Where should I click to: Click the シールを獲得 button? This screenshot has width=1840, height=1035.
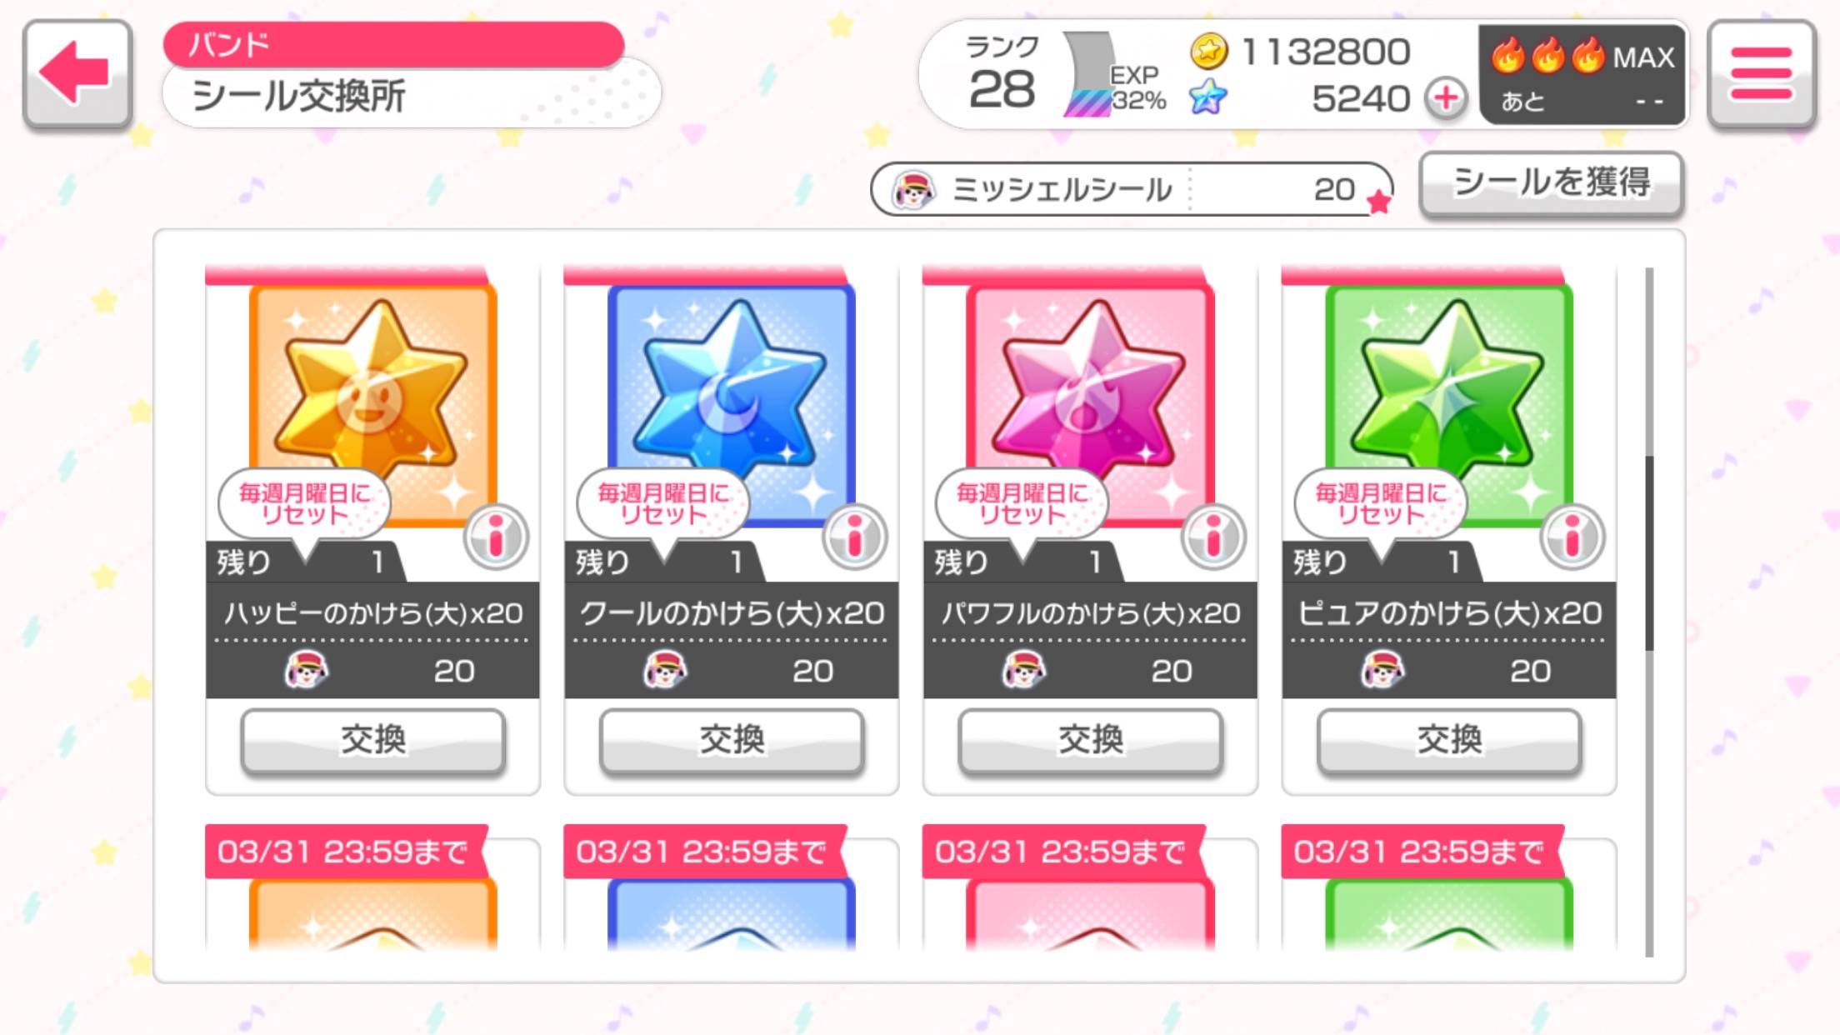pyautogui.click(x=1552, y=182)
